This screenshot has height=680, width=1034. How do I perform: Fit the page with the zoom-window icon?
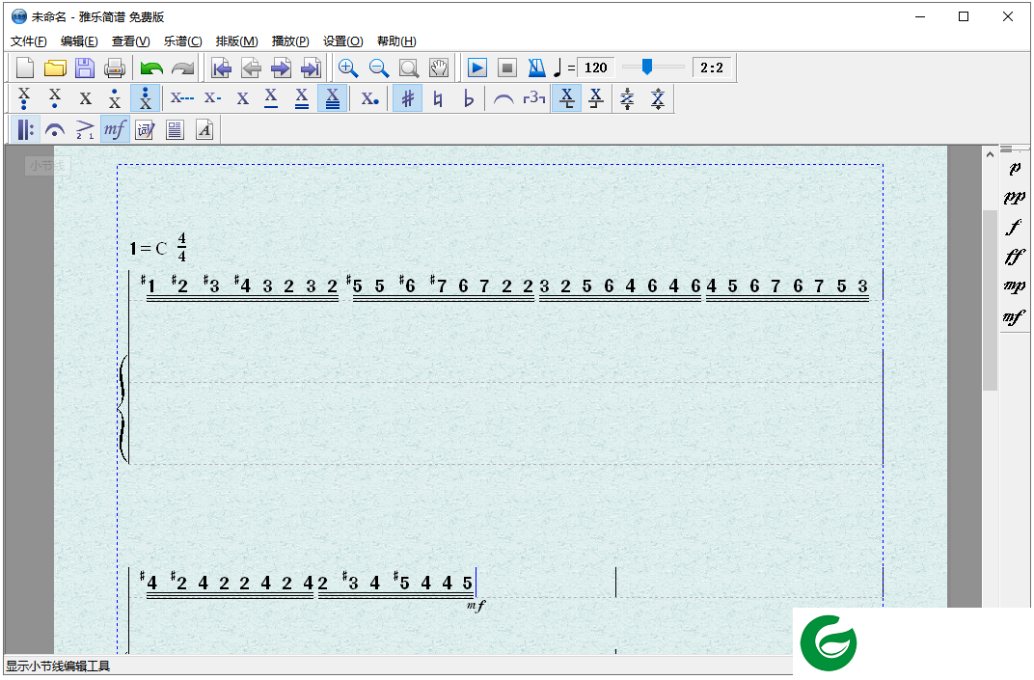tap(409, 68)
